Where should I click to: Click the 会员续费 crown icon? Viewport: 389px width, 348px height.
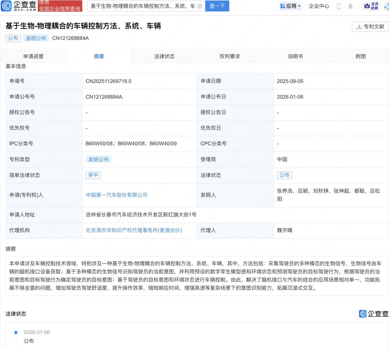(366, 6)
